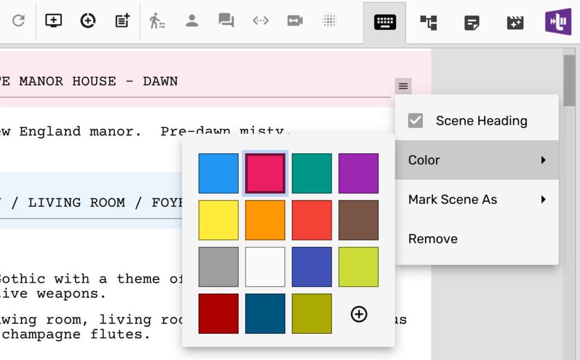580x360 pixels.
Task: Select the Action element icon
Action: point(158,21)
